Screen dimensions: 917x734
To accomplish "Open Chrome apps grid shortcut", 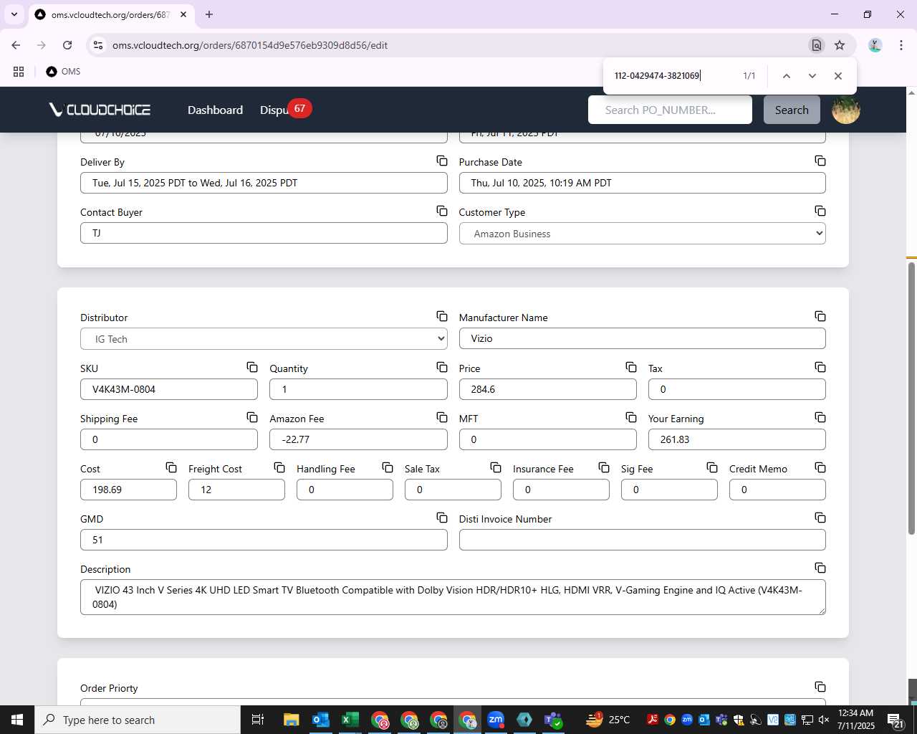I will 19,72.
